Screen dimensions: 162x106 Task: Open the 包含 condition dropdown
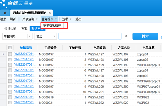pyautogui.click(x=54, y=36)
